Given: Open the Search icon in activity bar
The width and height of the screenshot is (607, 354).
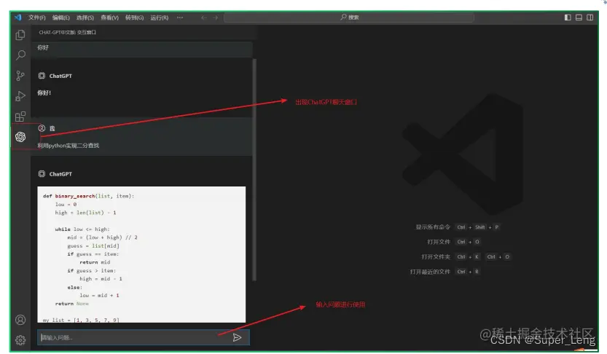Looking at the screenshot, I should 20,55.
